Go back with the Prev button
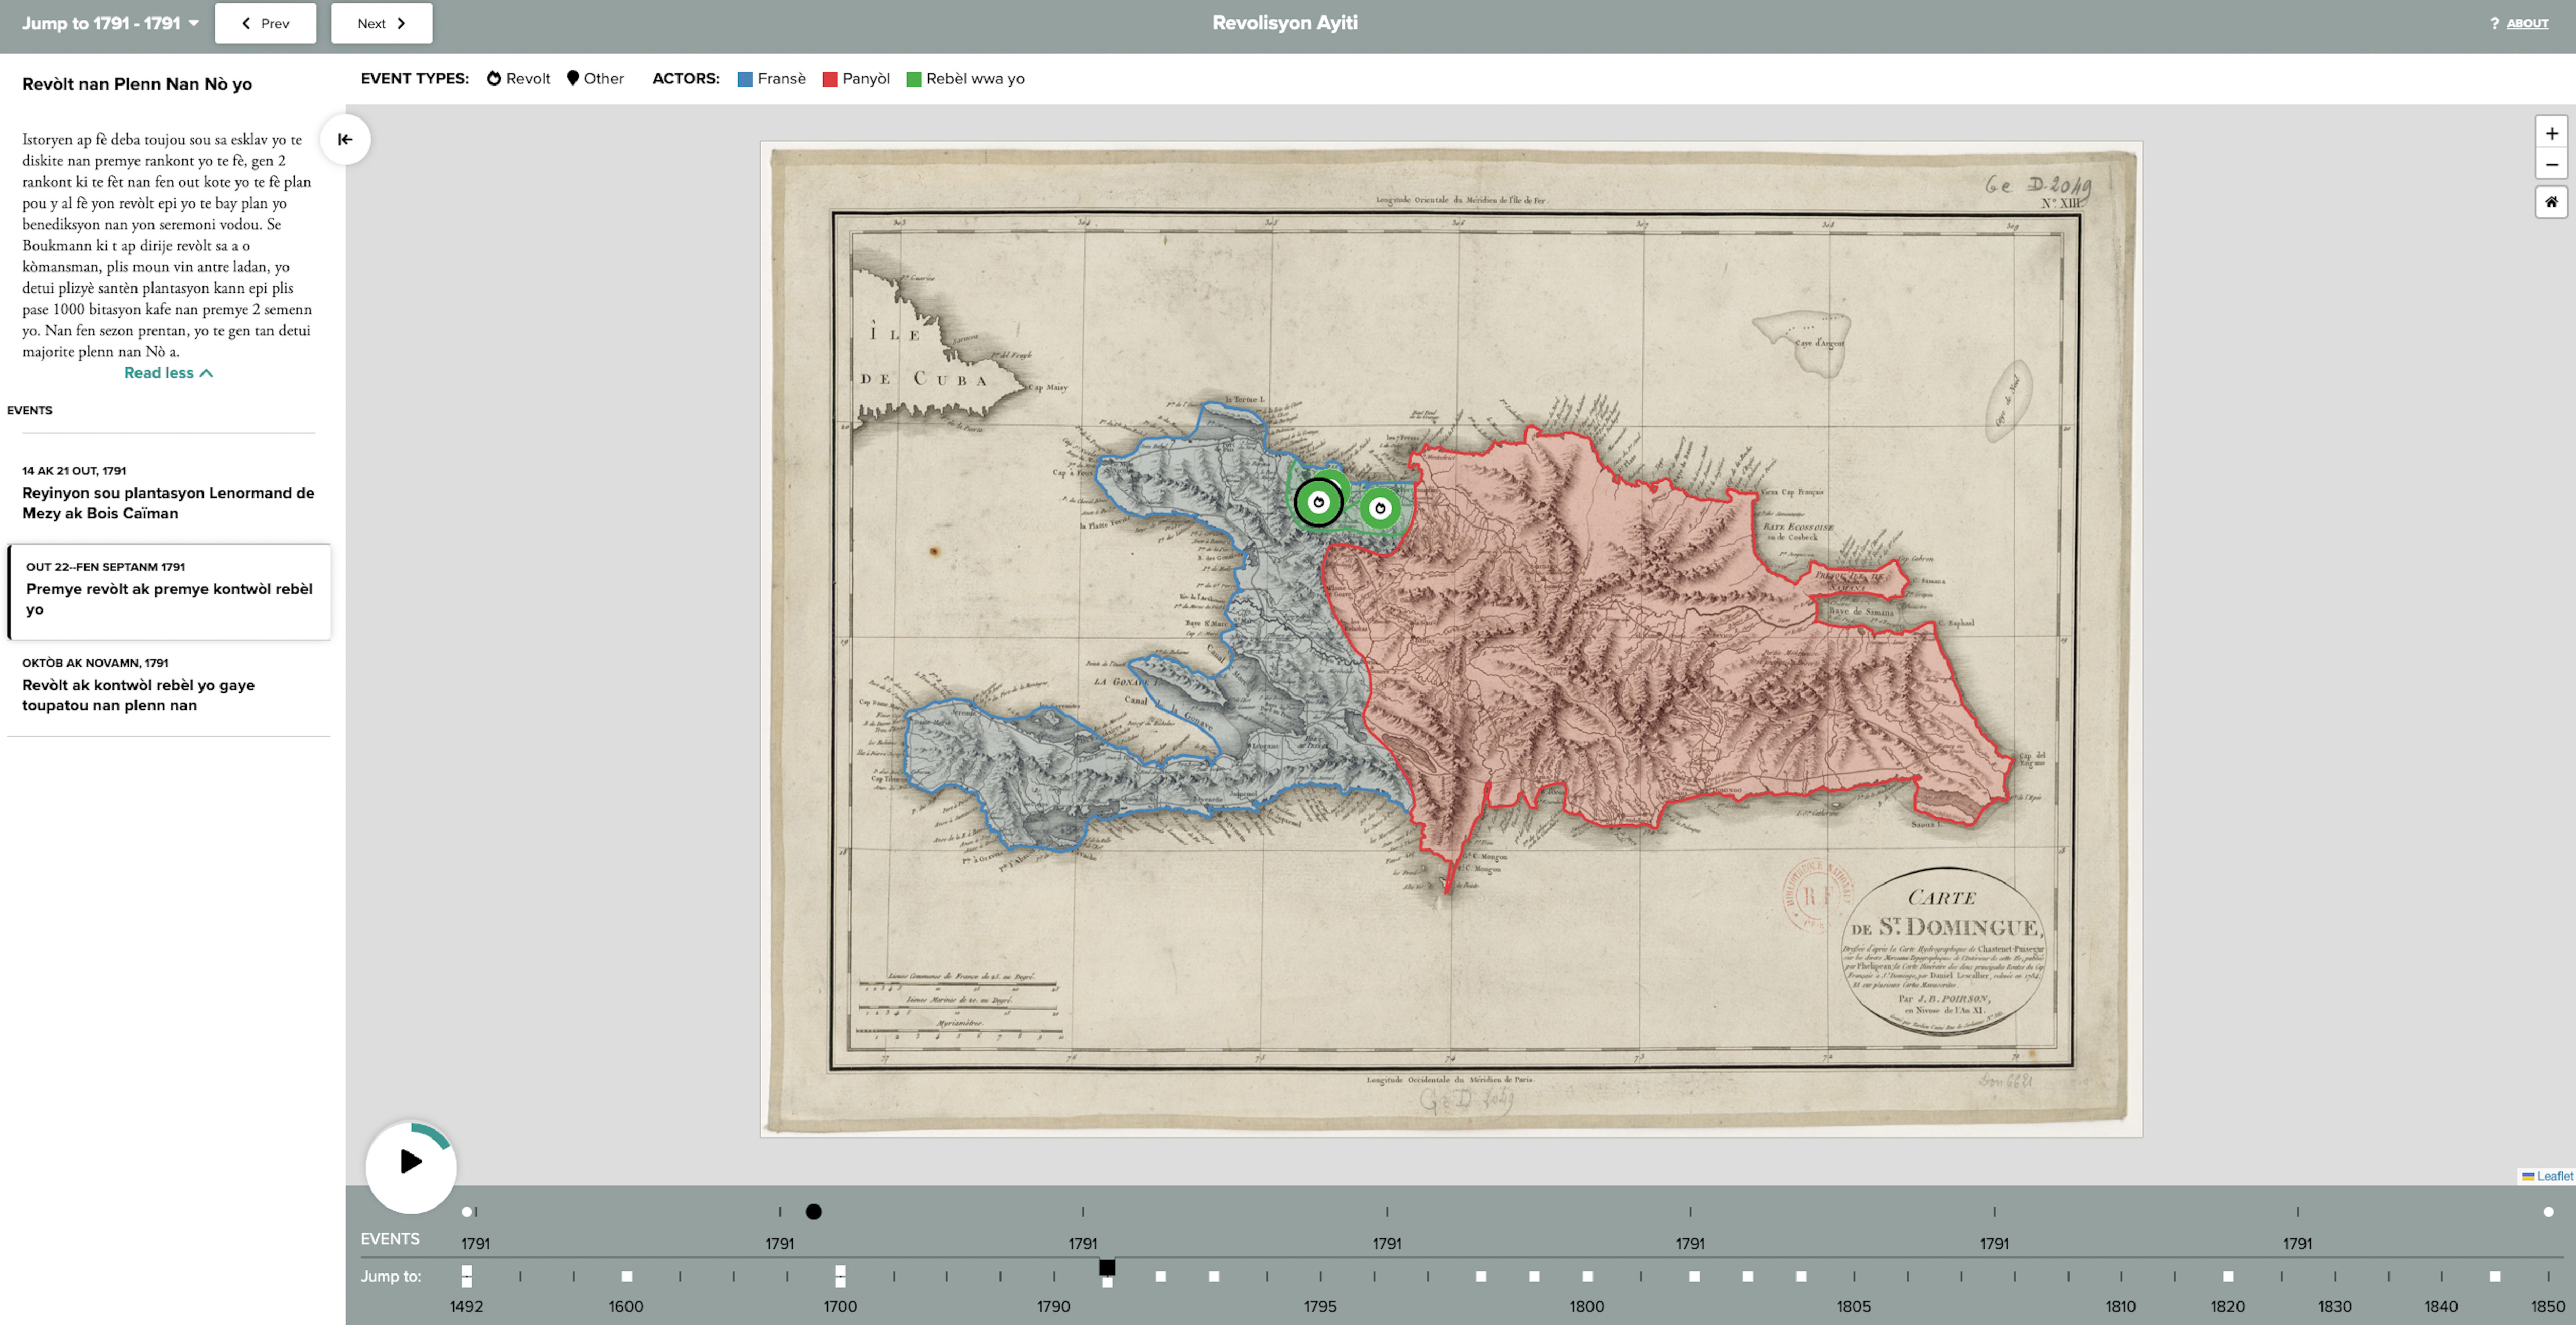This screenshot has width=2576, height=1325. click(x=265, y=23)
